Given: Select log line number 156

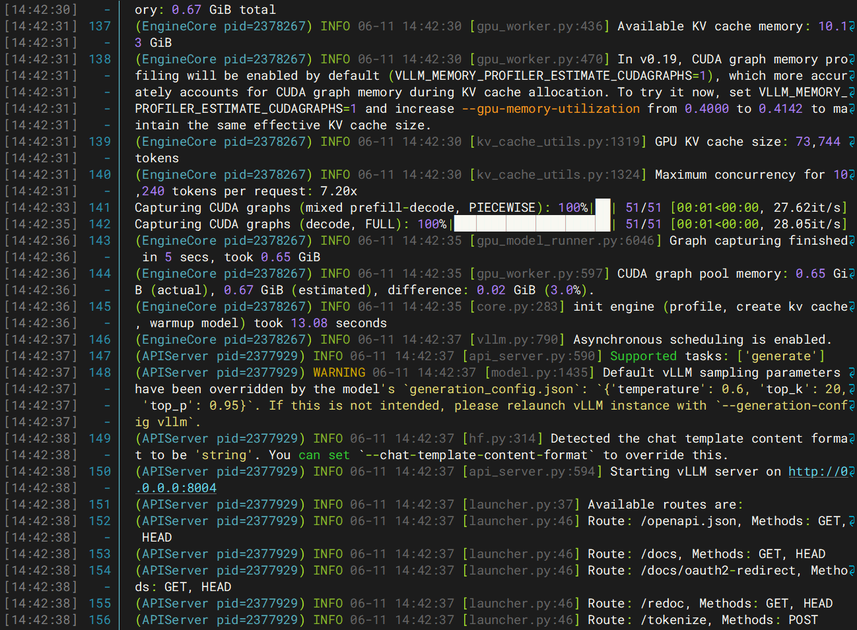Looking at the screenshot, I should (x=100, y=620).
